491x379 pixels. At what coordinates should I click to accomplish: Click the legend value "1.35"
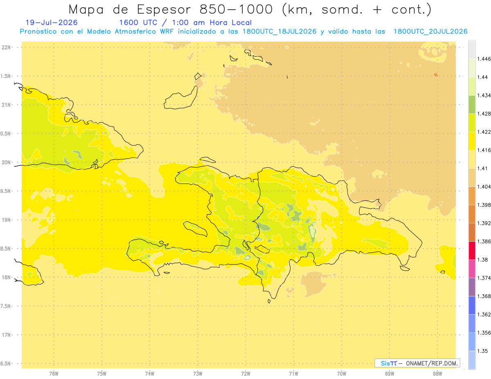(x=483, y=351)
